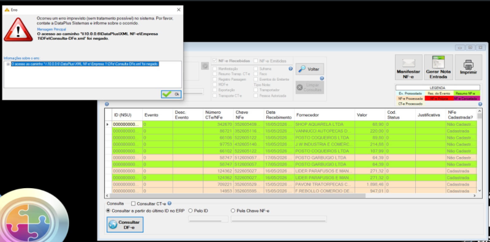This screenshot has width=490, height=242.
Task: Sort by Cod. Status column header
Action: 400,115
